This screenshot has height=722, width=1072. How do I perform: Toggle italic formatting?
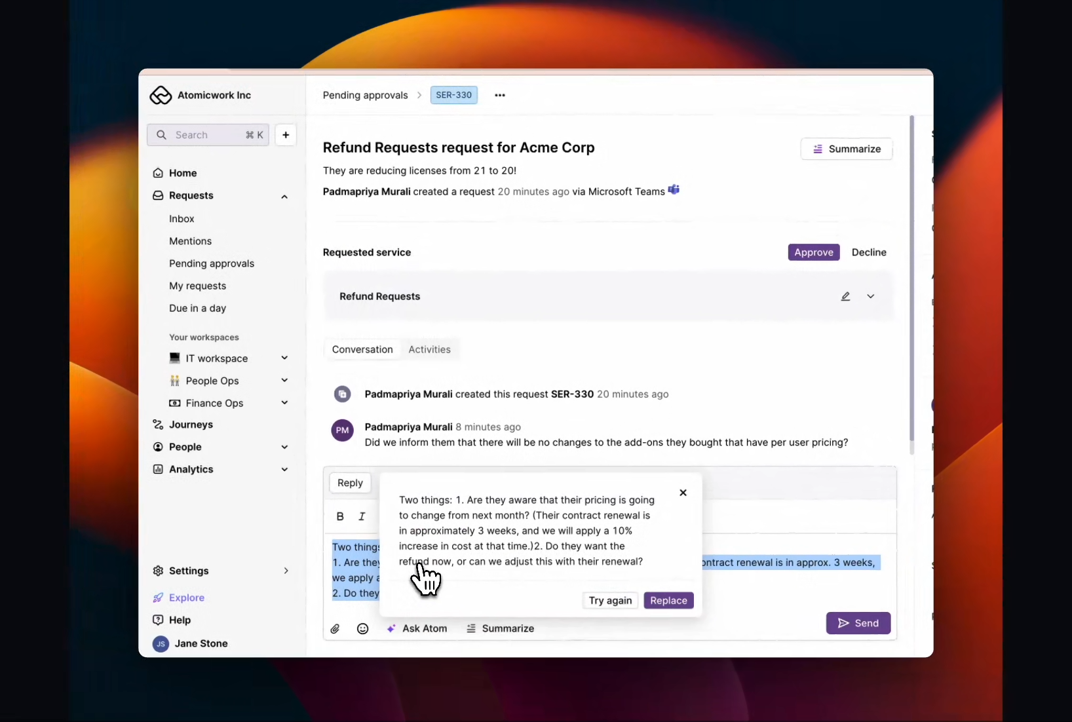pos(361,516)
